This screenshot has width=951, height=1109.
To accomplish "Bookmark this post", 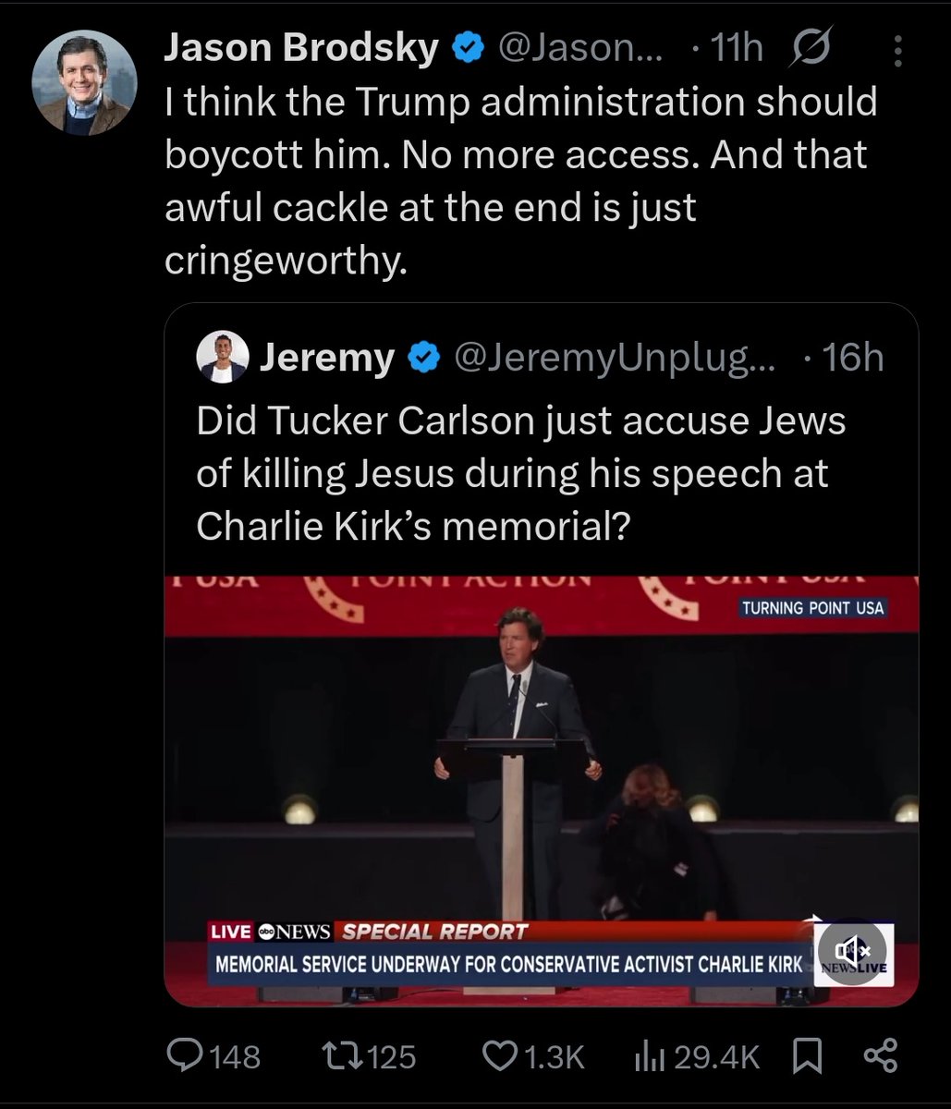I will pyautogui.click(x=808, y=1056).
